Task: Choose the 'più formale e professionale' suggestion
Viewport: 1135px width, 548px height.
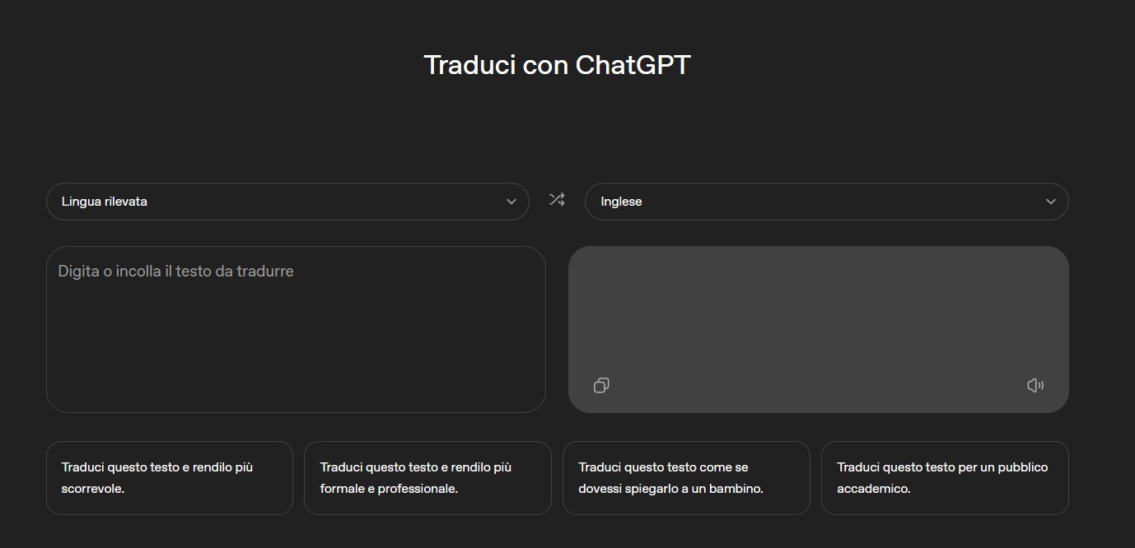Action: pos(427,478)
